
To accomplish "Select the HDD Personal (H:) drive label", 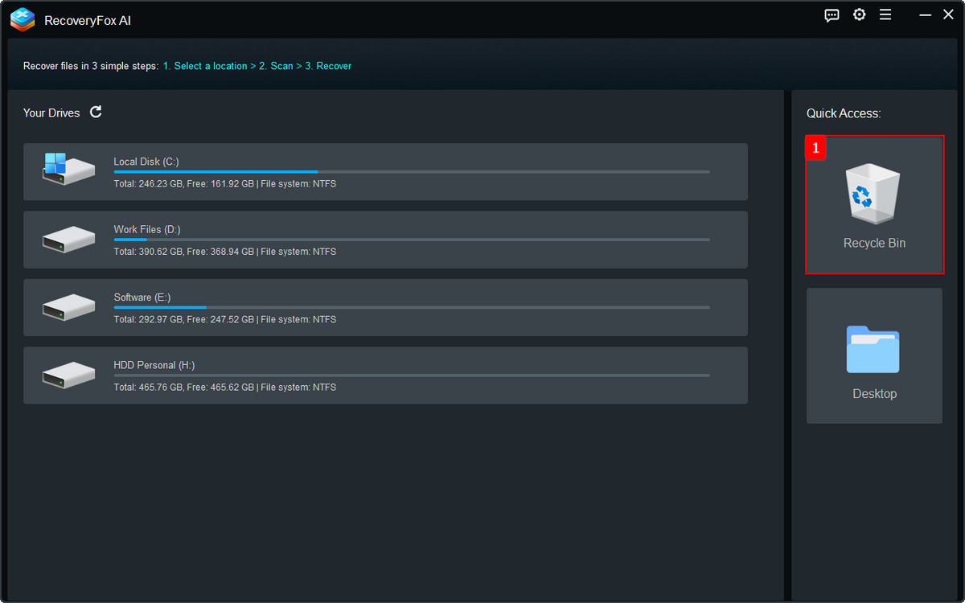I will [x=154, y=365].
